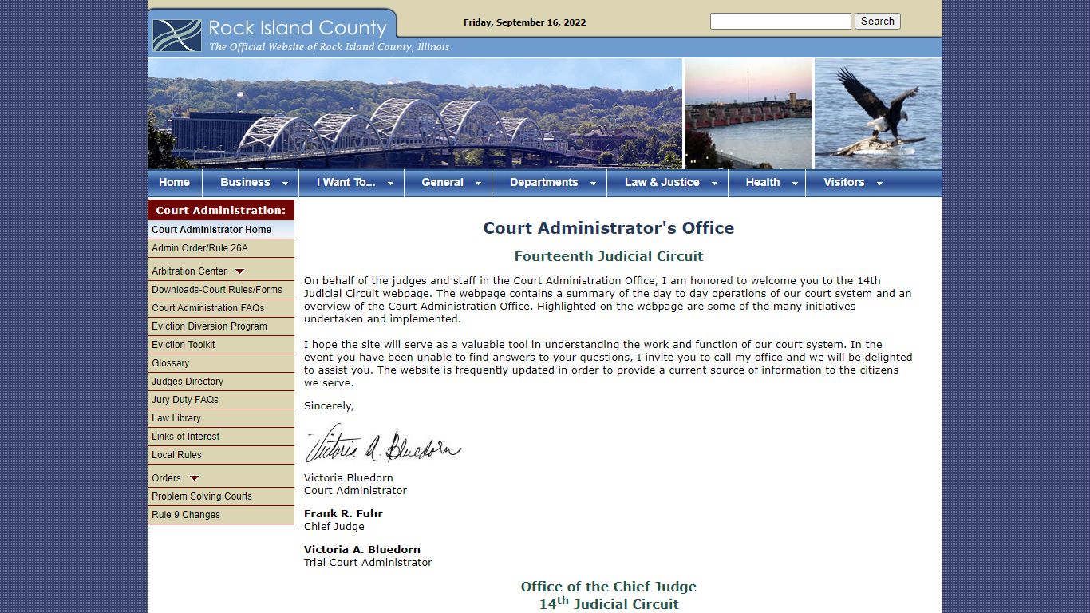Expand the Law & Justice dropdown arrow
This screenshot has height=613, width=1090.
(x=714, y=184)
